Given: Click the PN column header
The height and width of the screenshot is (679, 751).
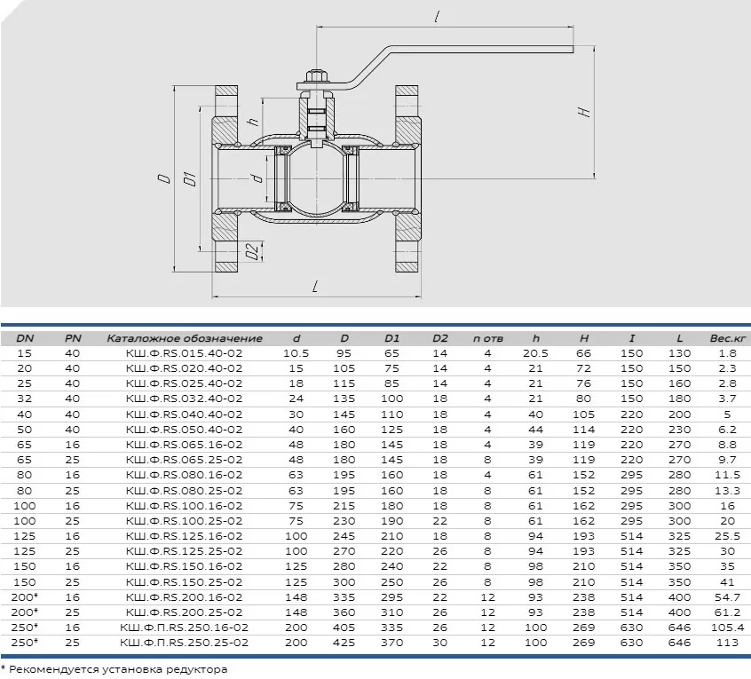Looking at the screenshot, I should point(73,338).
